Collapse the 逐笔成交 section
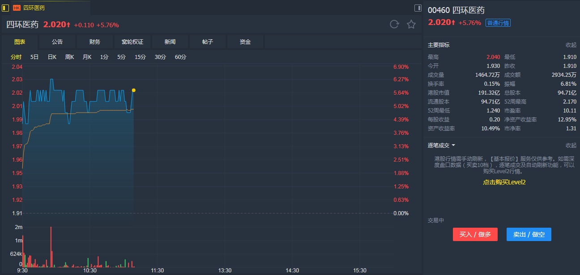Screen dimensions: 580x275 pos(571,146)
